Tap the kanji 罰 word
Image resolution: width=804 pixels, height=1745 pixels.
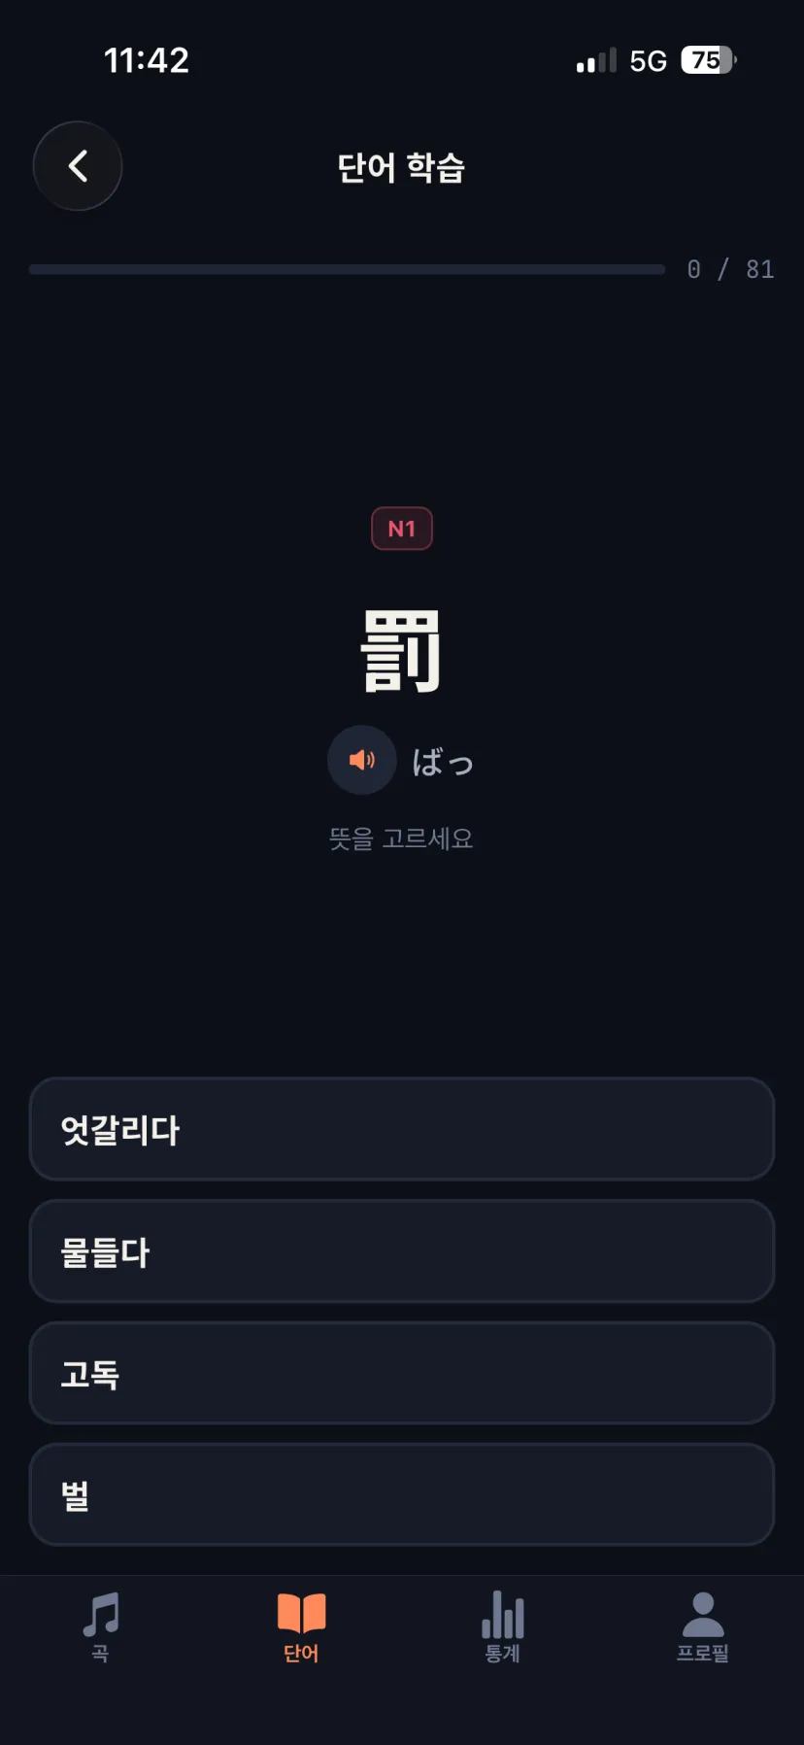(x=402, y=651)
